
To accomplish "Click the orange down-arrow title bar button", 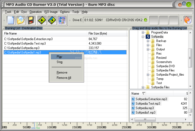I will (180, 5).
